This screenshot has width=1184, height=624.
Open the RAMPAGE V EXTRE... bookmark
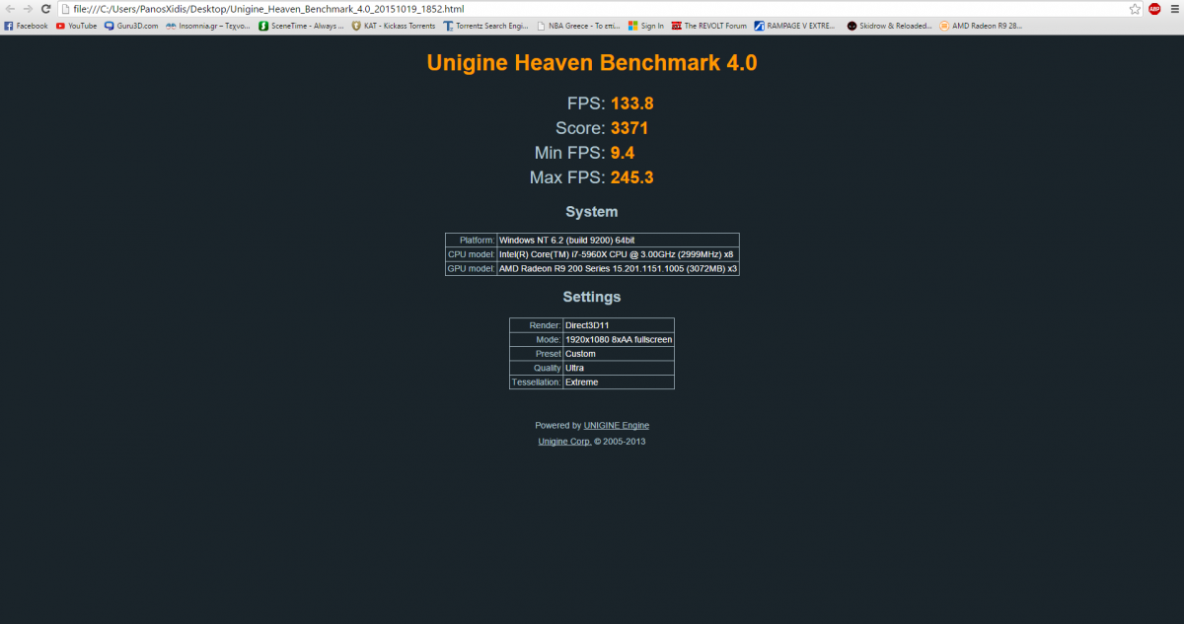pyautogui.click(x=796, y=26)
